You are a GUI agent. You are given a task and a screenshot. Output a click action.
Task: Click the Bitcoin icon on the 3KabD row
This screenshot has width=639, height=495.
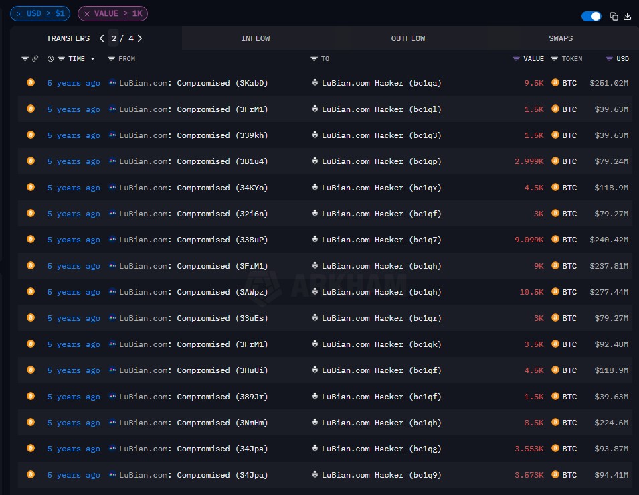click(x=30, y=83)
